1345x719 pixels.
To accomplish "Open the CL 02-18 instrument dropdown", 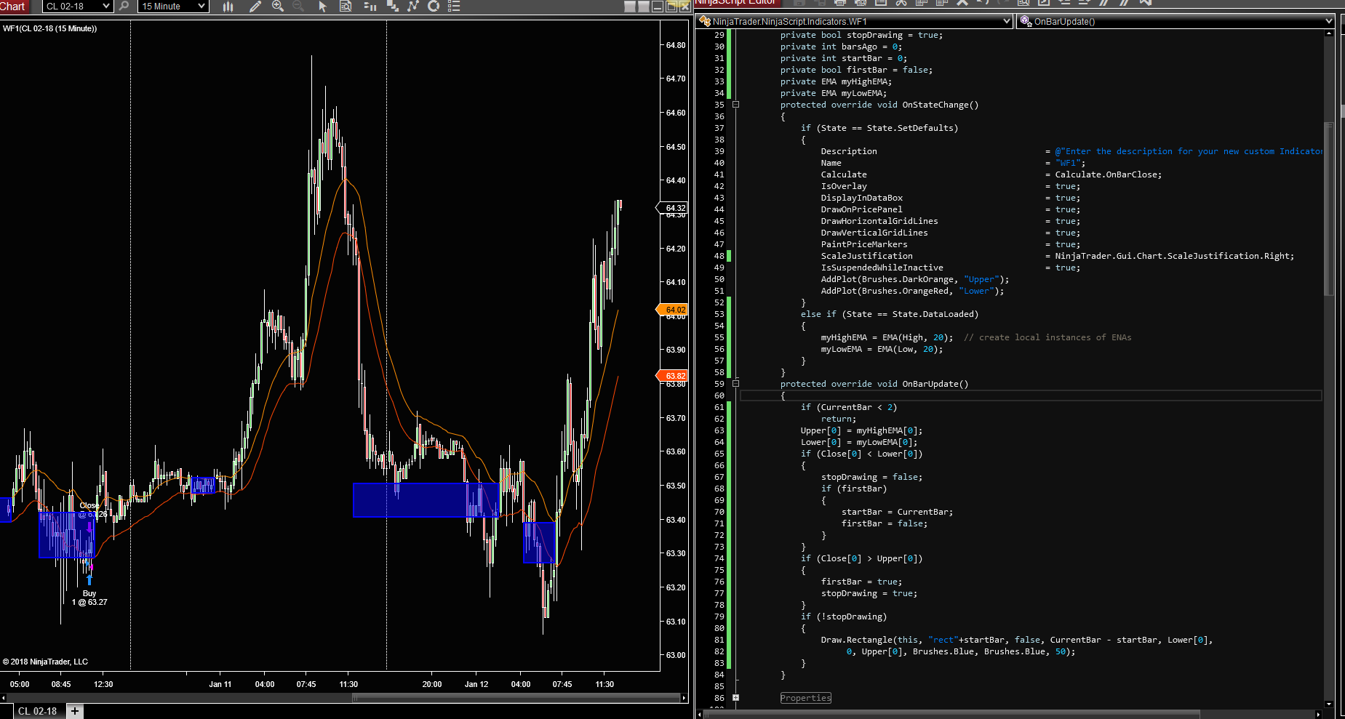I will (77, 7).
